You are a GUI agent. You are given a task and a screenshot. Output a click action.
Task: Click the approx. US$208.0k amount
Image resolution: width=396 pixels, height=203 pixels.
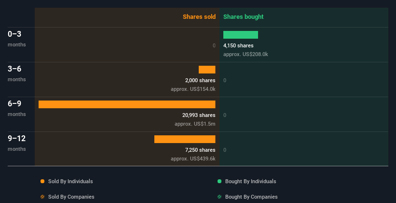(246, 55)
